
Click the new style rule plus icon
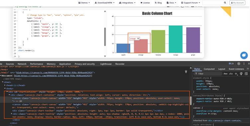[236, 74]
